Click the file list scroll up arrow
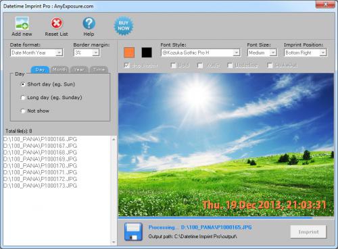Viewport: 338px width, 249px height. pyautogui.click(x=114, y=140)
